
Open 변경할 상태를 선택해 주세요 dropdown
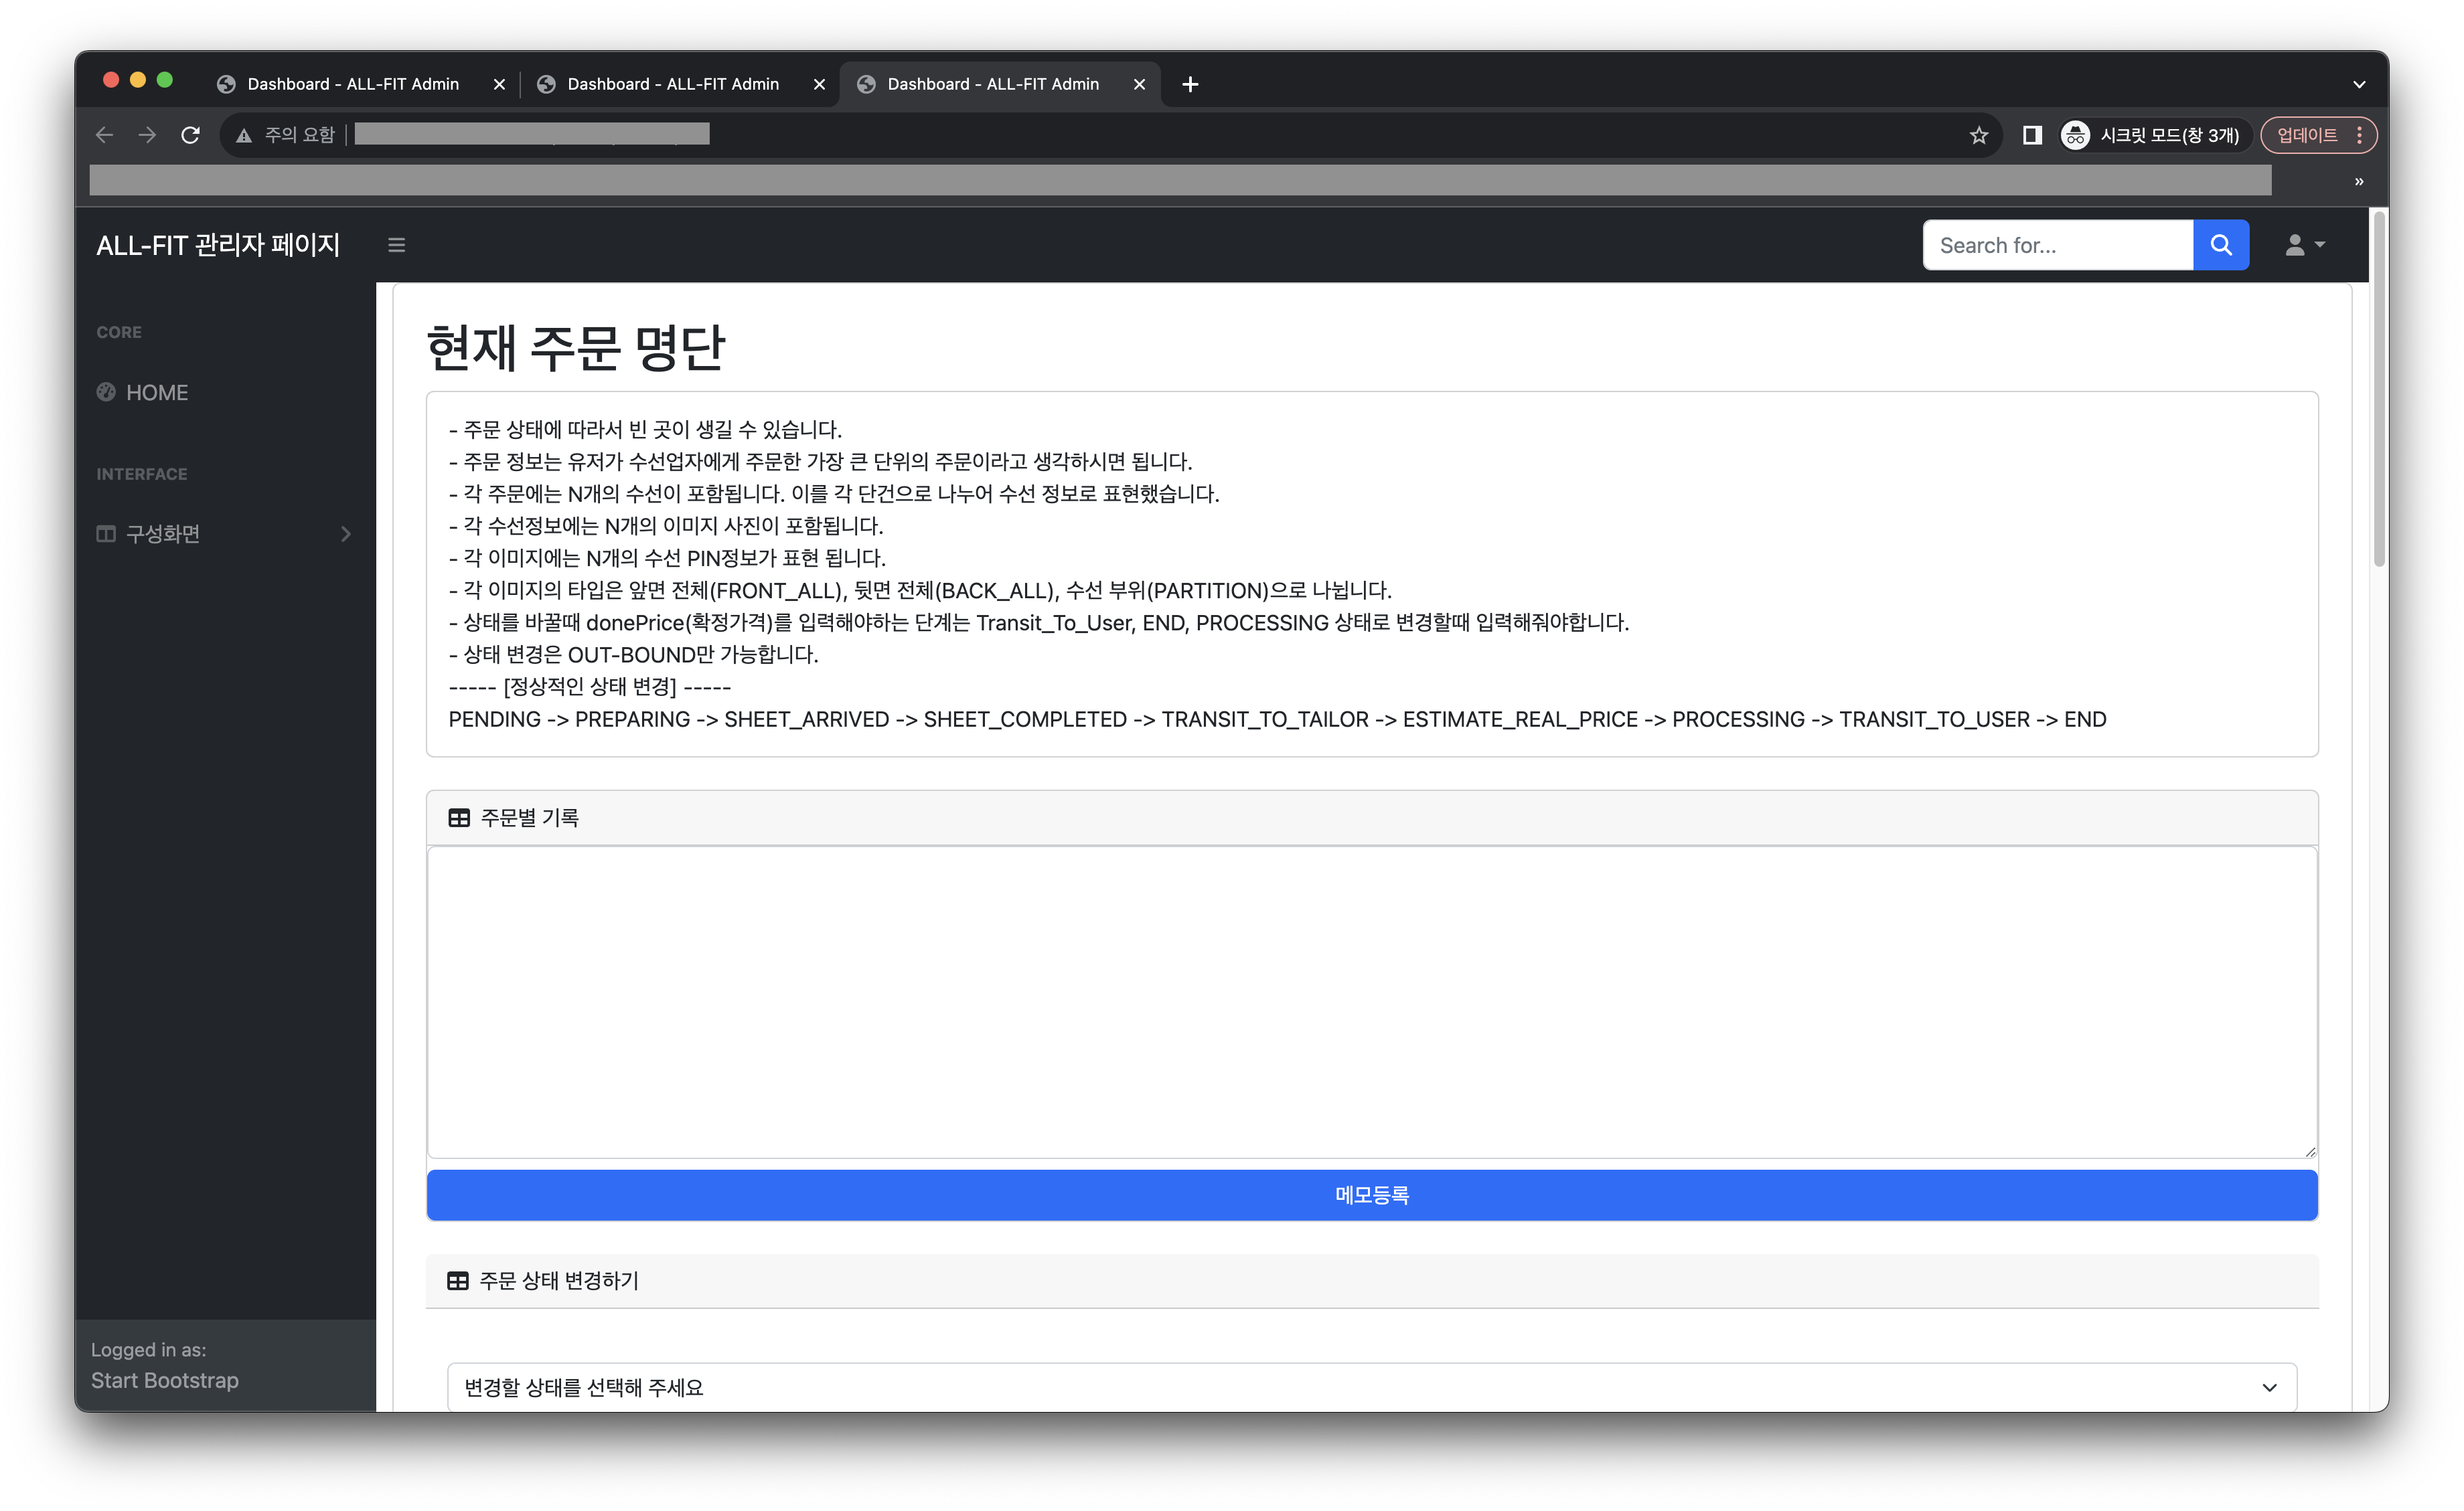(x=1371, y=1386)
